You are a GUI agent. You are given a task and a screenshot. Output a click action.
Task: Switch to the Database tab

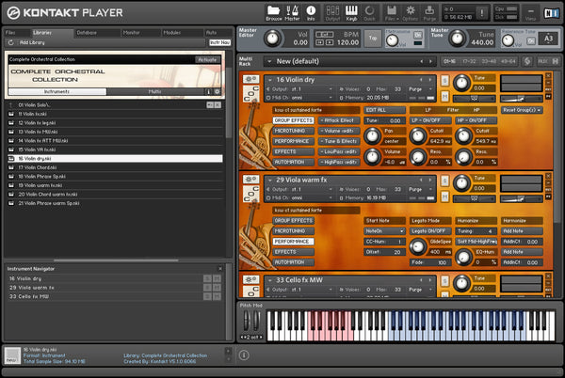pos(87,32)
